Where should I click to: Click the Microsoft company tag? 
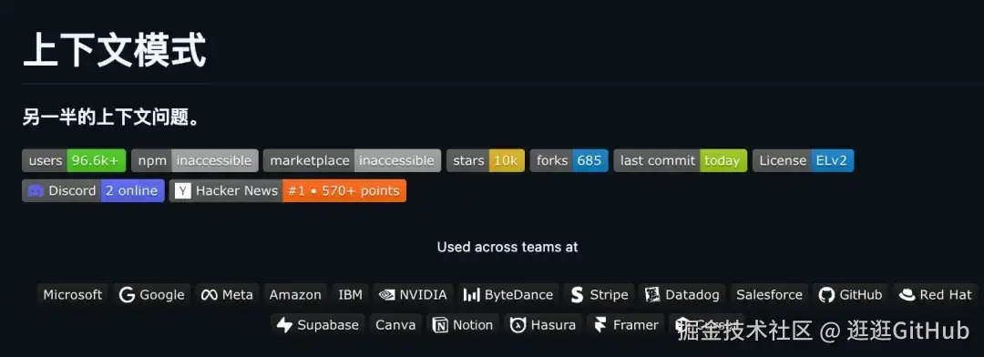[x=73, y=295]
